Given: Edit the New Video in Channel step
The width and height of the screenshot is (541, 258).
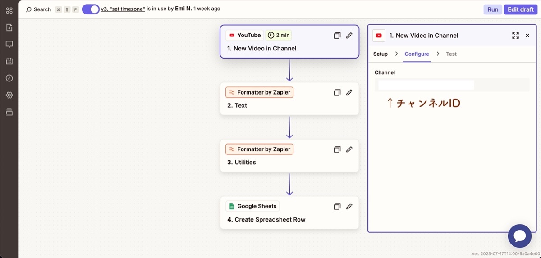Looking at the screenshot, I should coord(349,36).
